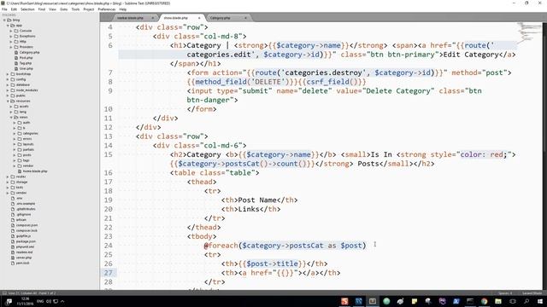
Task: Open the Selection menu
Action: click(x=27, y=9)
